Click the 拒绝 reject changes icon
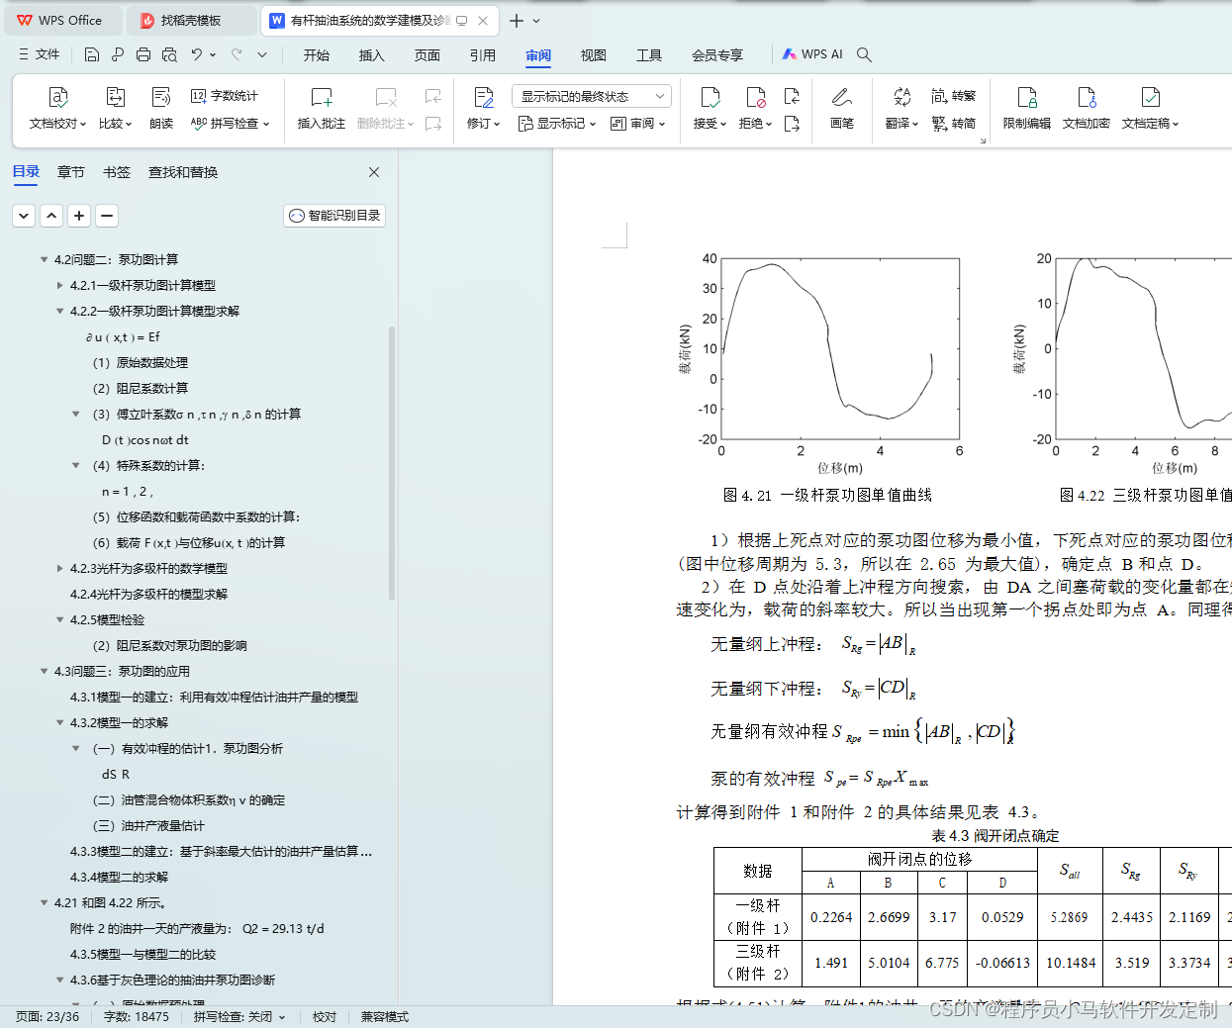This screenshot has height=1028, width=1232. coord(755,97)
